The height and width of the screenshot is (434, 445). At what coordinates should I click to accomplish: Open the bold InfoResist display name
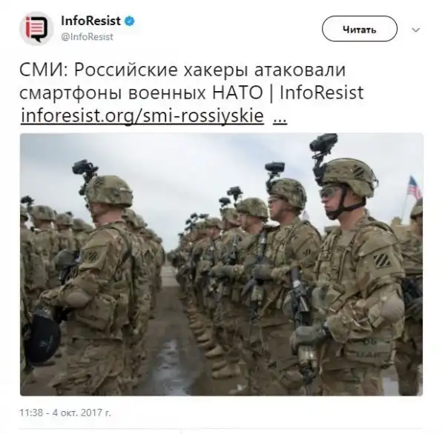coord(90,21)
